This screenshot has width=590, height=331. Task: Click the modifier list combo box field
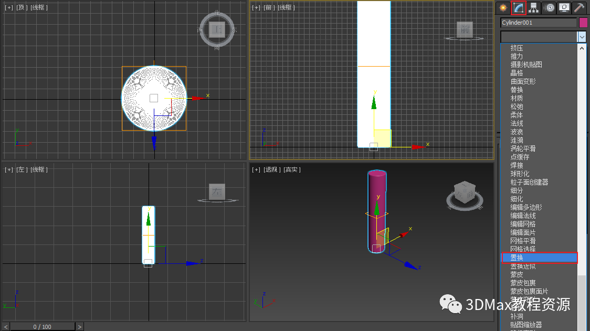point(539,37)
